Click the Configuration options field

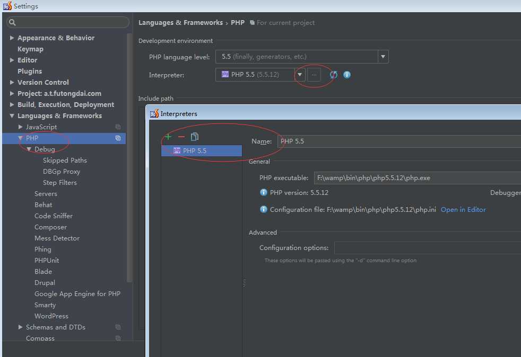pos(427,248)
